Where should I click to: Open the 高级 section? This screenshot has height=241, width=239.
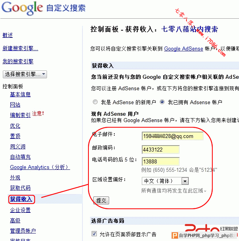pos(15,221)
